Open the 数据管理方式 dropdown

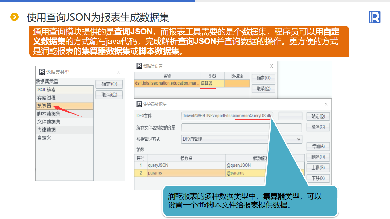click(x=241, y=139)
